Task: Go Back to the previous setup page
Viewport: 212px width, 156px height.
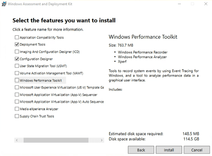Action: [141, 150]
